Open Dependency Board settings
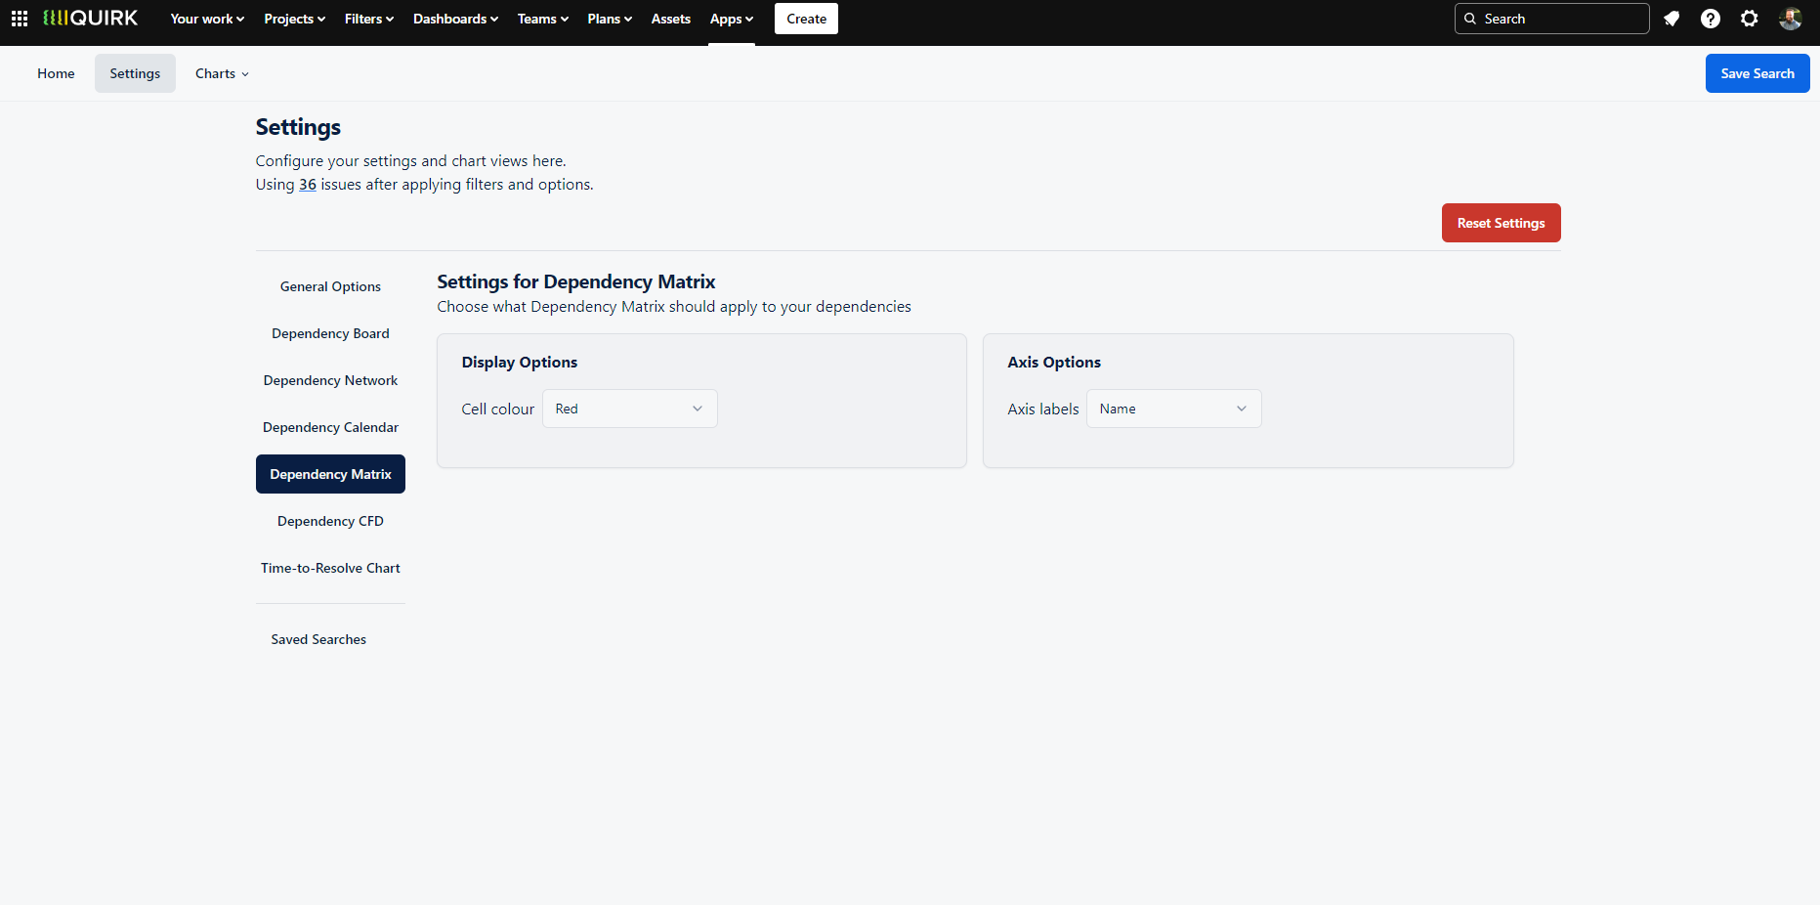This screenshot has height=905, width=1820. point(330,333)
